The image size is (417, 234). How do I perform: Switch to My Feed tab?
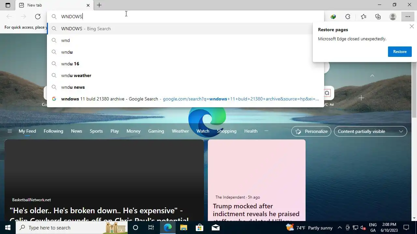pyautogui.click(x=27, y=131)
